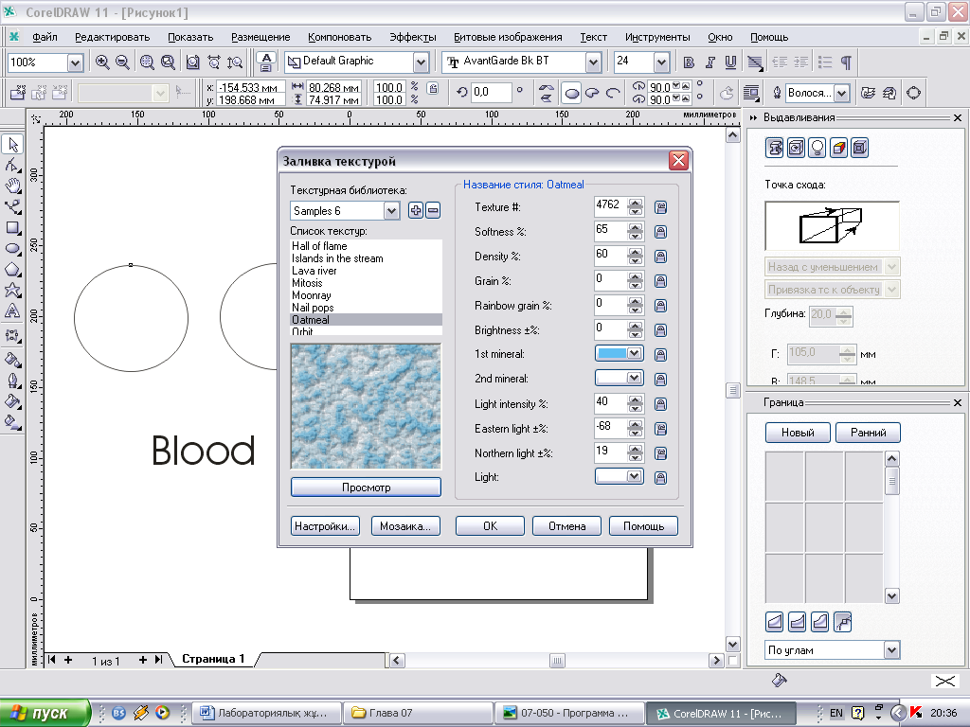Click the Zoom Out magnifier icon
Image resolution: width=970 pixels, height=727 pixels.
pos(122,62)
